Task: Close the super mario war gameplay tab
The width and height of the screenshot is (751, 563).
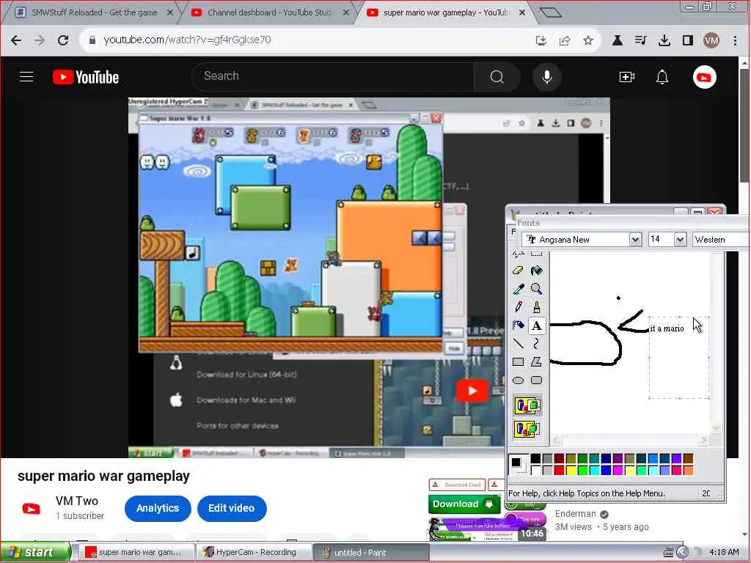Action: click(522, 12)
